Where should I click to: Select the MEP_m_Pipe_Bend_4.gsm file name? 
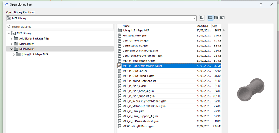pos(138,91)
